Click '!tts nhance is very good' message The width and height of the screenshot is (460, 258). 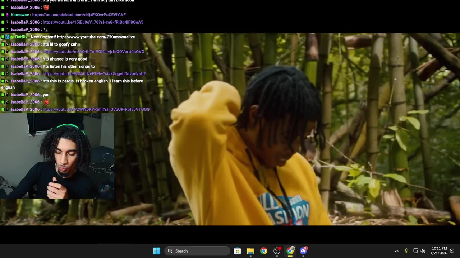65,59
